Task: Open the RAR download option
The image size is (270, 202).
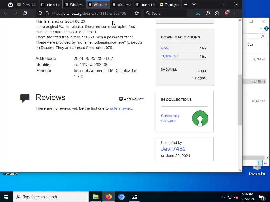Action: [165, 48]
